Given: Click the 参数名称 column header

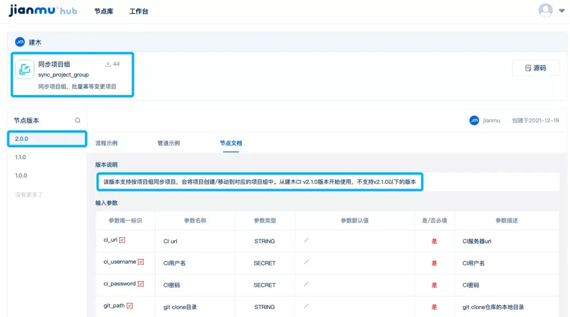Looking at the screenshot, I should click(195, 220).
